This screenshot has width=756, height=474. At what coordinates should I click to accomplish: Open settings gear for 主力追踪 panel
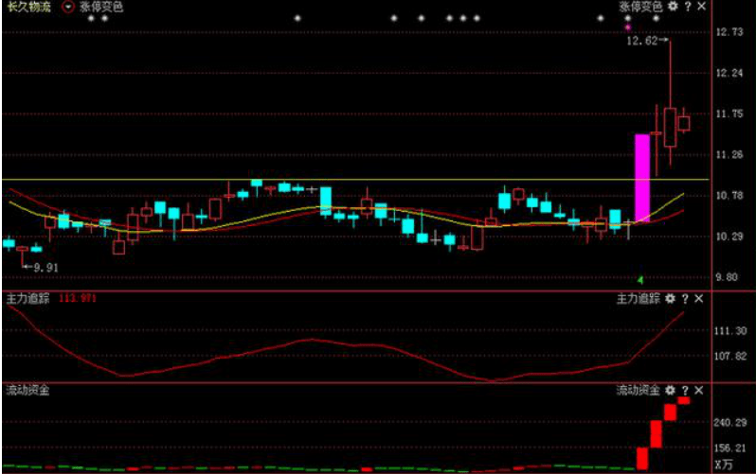coord(670,299)
